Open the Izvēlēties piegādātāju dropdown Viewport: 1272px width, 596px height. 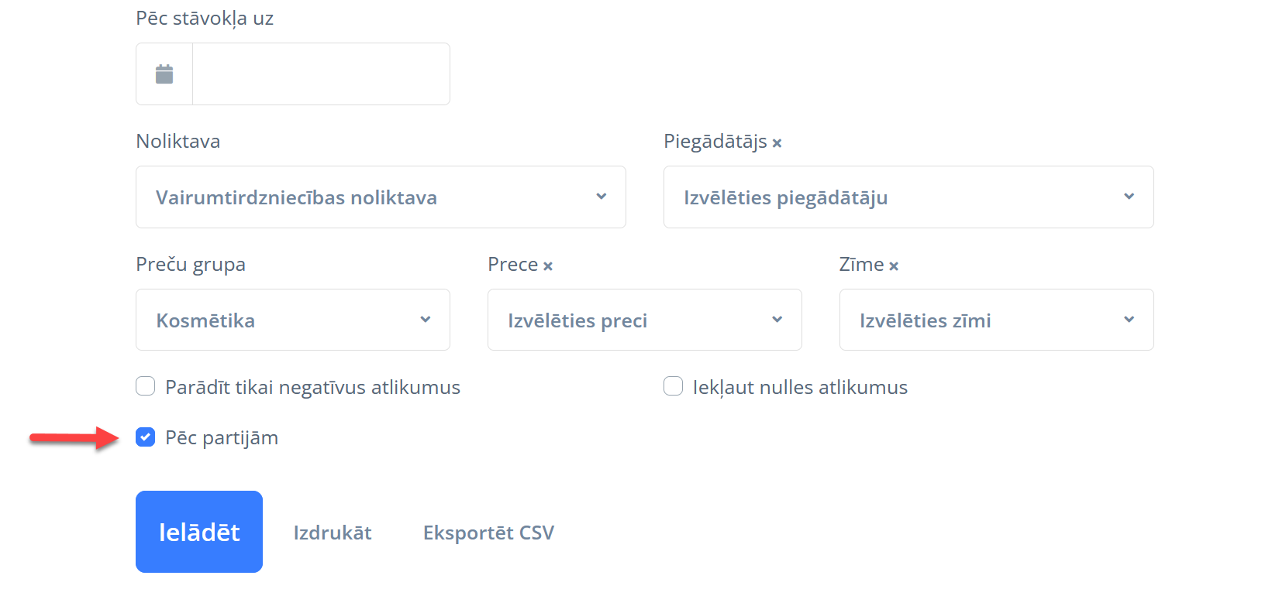(x=891, y=197)
